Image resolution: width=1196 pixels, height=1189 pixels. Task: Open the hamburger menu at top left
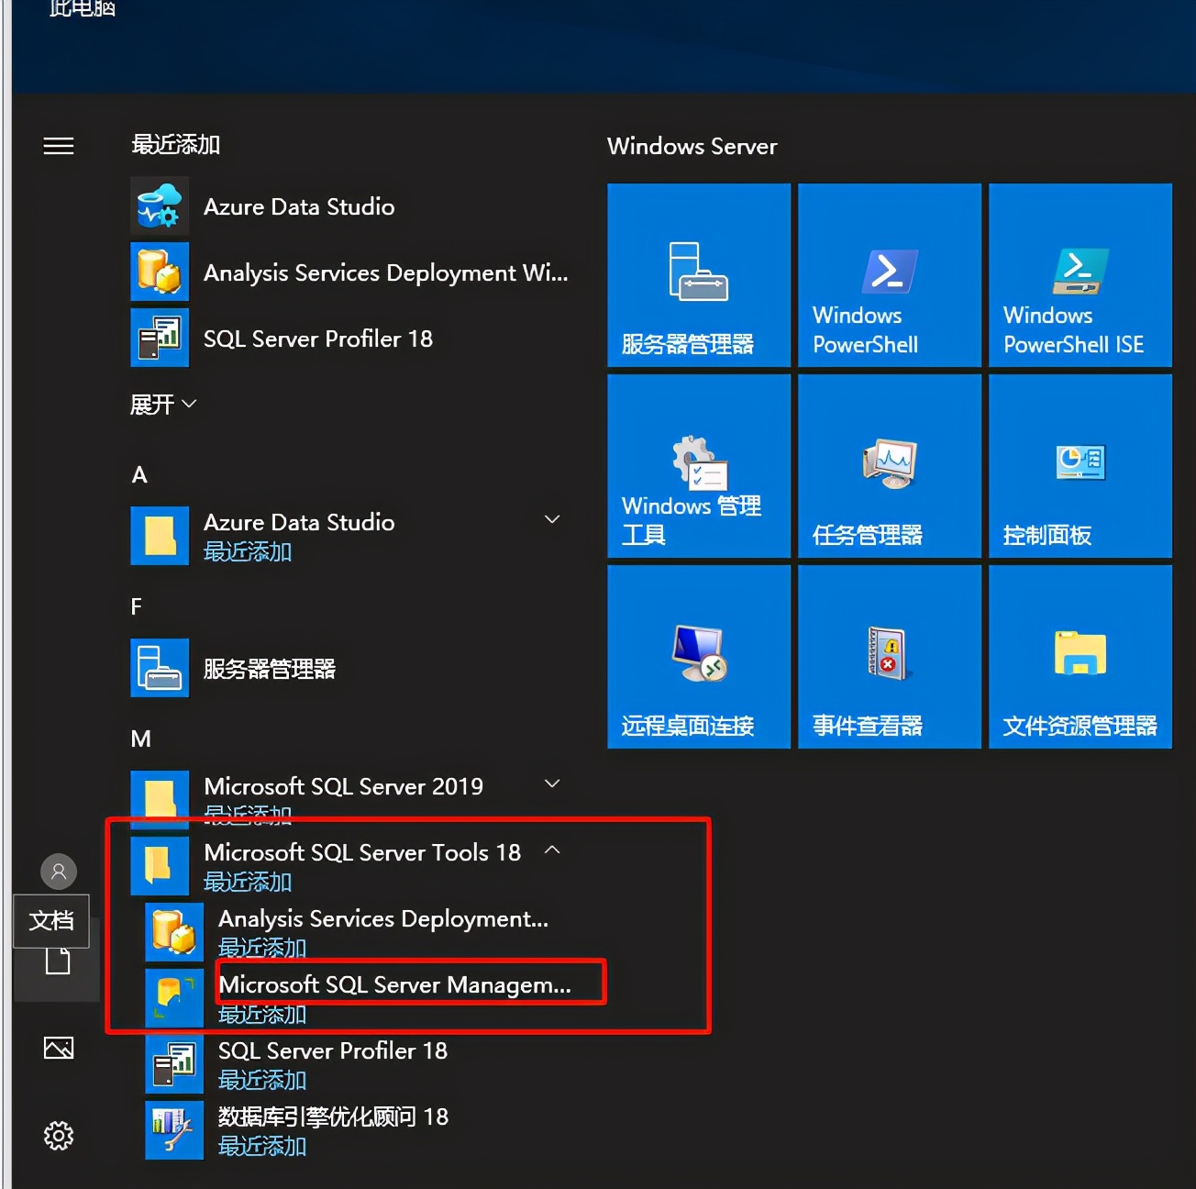point(59,146)
